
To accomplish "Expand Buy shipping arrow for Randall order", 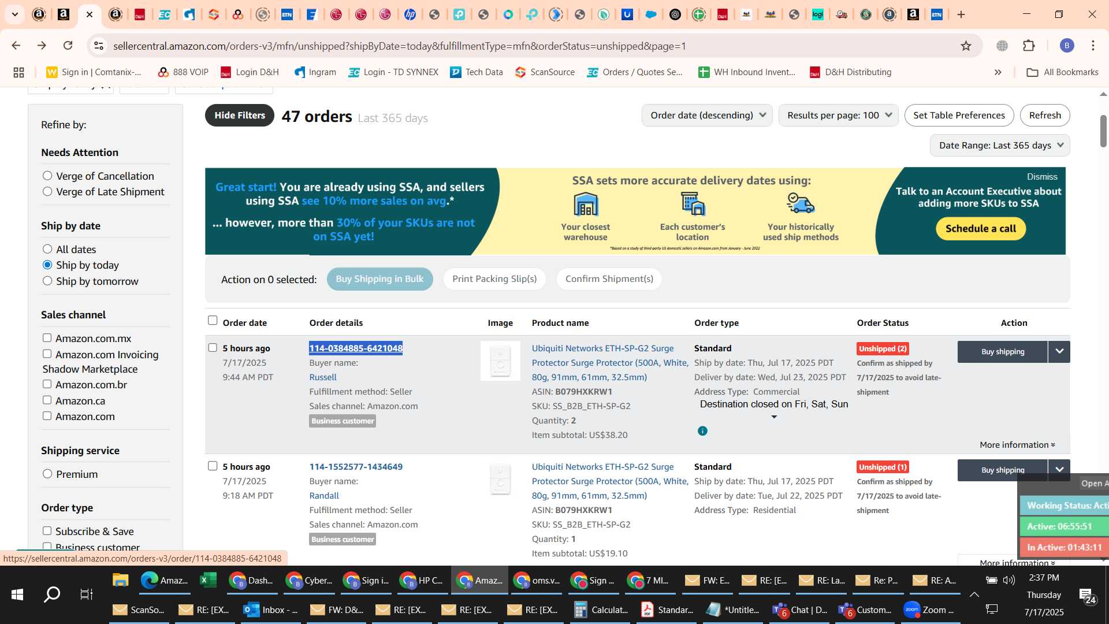I will [x=1059, y=469].
